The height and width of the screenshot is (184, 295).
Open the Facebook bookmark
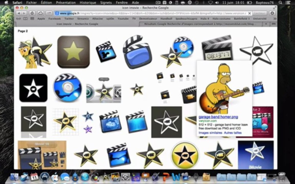coord(54,19)
